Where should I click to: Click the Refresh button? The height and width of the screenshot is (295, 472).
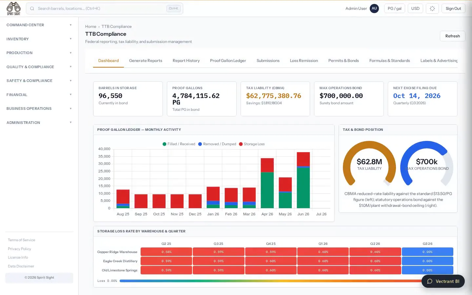(x=452, y=36)
